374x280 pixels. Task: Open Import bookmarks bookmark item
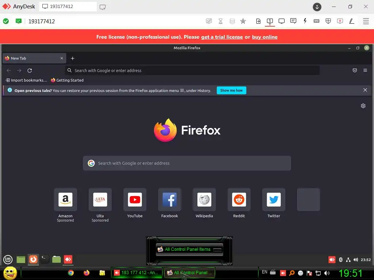point(26,80)
